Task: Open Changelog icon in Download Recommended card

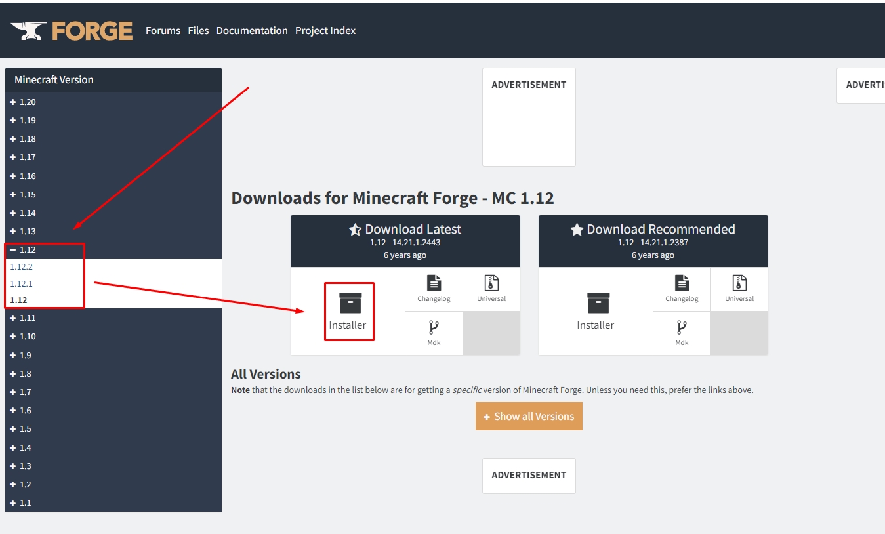Action: tap(682, 283)
